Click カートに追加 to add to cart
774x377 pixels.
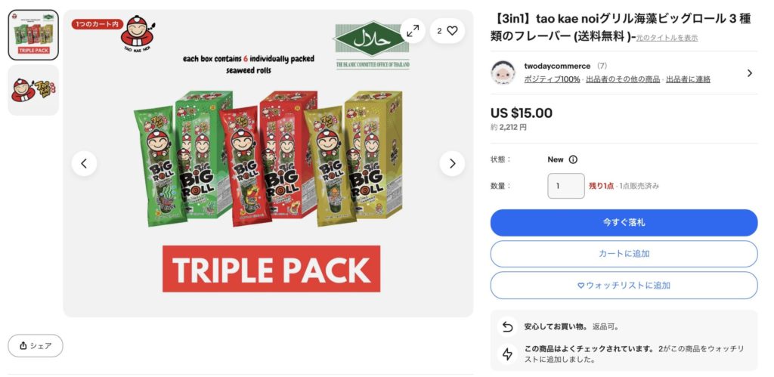pyautogui.click(x=624, y=254)
